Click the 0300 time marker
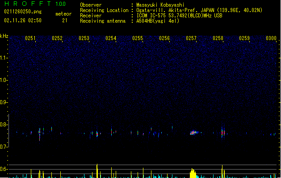The image size is (281, 178). (271, 38)
